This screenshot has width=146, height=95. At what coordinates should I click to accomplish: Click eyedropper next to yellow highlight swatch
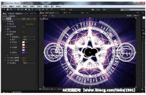point(27,42)
